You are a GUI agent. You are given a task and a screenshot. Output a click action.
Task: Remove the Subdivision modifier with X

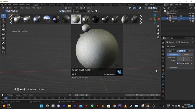[189, 51]
